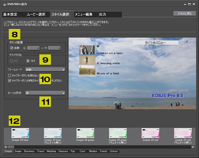
Task: Click the style list horizontal scrollbar thumb
Action: [x=11, y=147]
